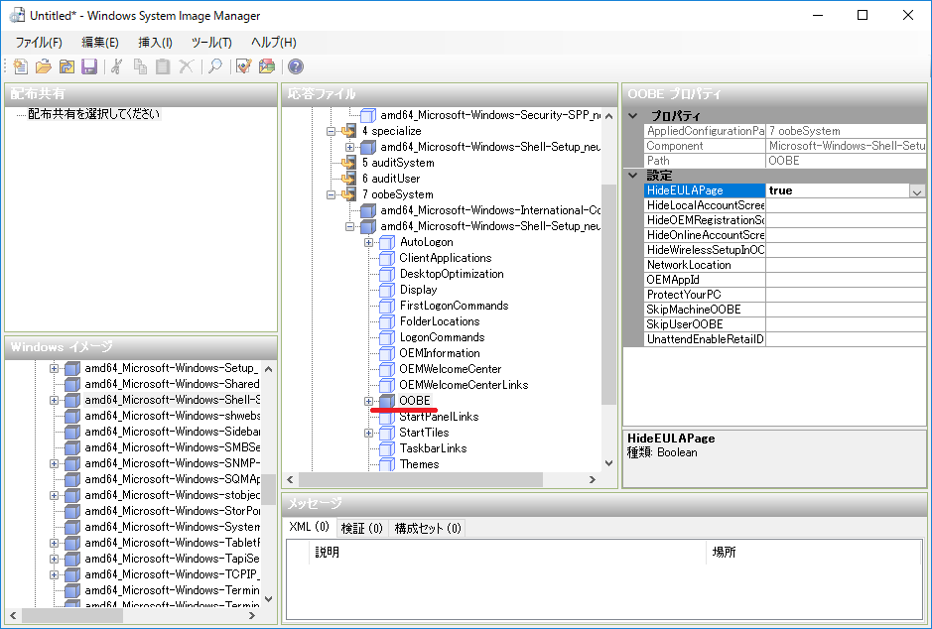Collapse Shell-Setup component under 7 oobeSystem

[x=349, y=226]
